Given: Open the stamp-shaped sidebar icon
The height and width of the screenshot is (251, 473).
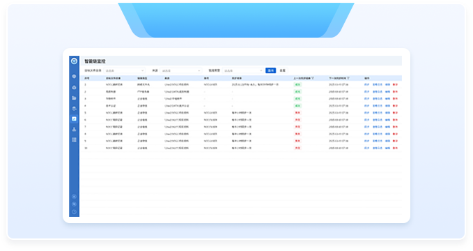Looking at the screenshot, I should (x=74, y=129).
